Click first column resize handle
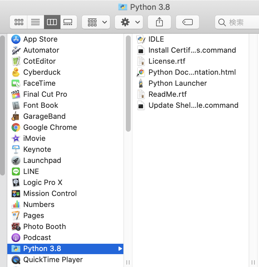 tap(128, 262)
